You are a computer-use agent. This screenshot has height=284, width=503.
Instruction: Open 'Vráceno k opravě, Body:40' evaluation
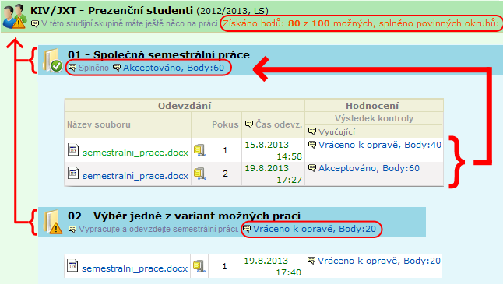pos(380,145)
